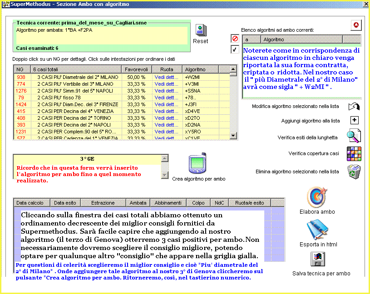Click the '50,00 %' favorevoli cell

[x=136, y=77]
